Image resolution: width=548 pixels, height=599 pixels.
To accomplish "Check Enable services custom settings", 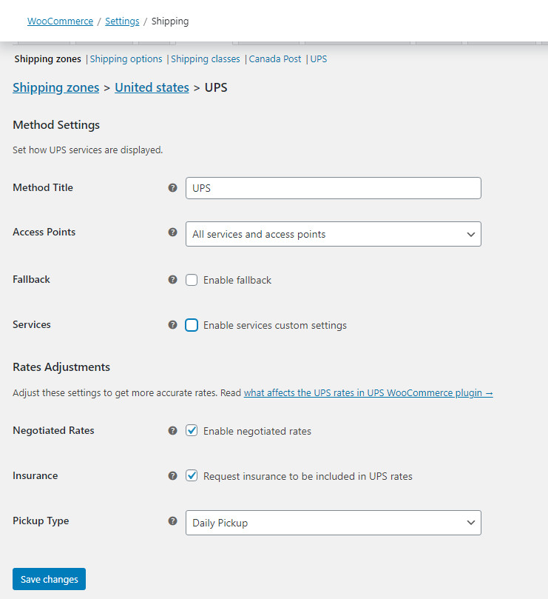I will 192,325.
